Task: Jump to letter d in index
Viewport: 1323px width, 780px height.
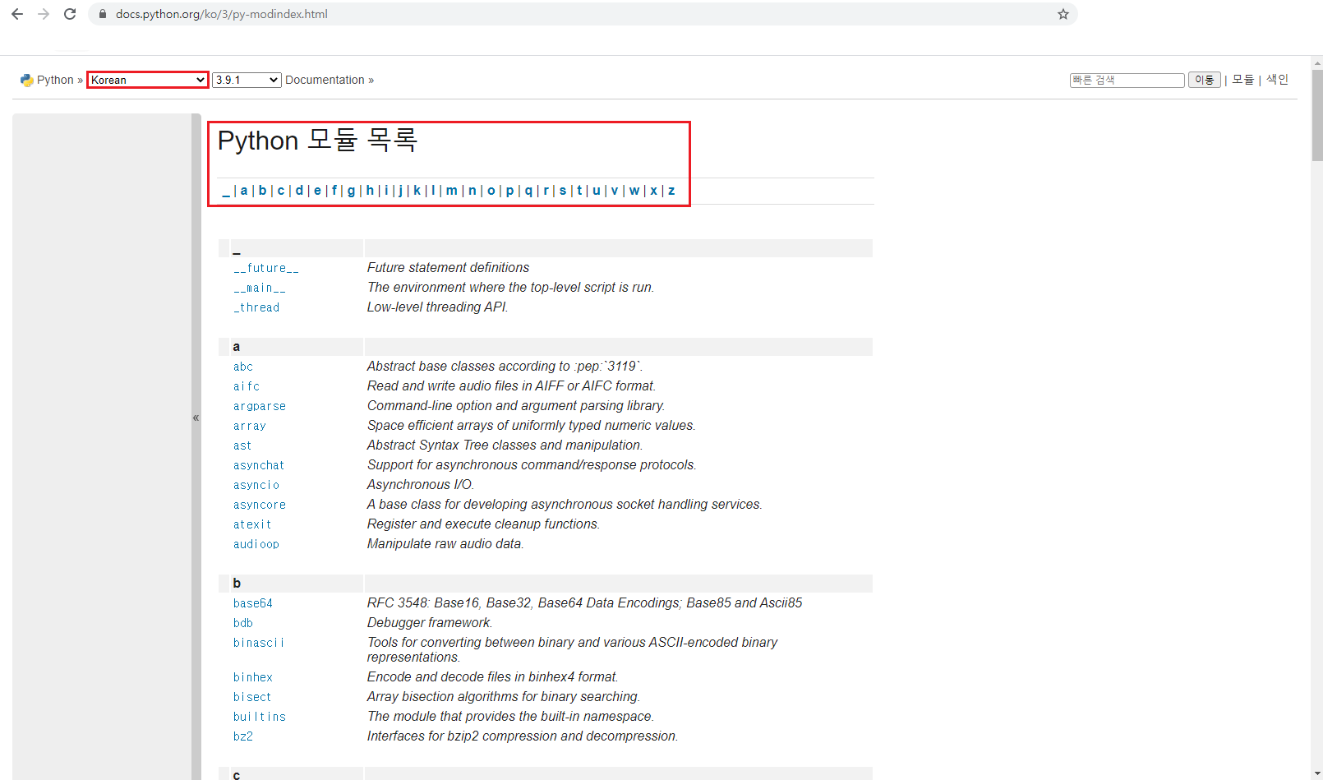Action: click(299, 191)
